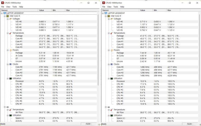Screen dimensions: 201x126
Task: Click drive Utilization icon in left window
Action: (10, 115)
